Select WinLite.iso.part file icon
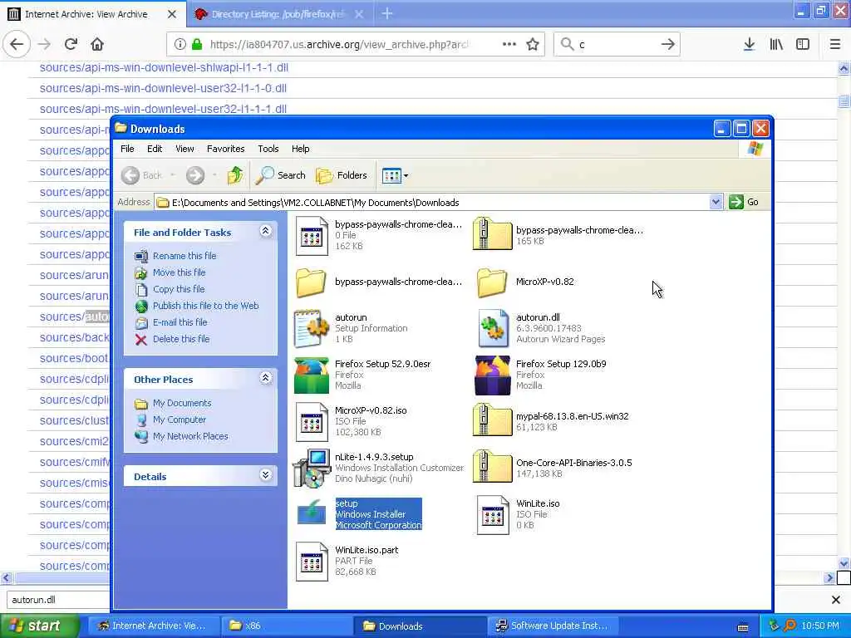Screen dimensions: 851x638 [312, 562]
